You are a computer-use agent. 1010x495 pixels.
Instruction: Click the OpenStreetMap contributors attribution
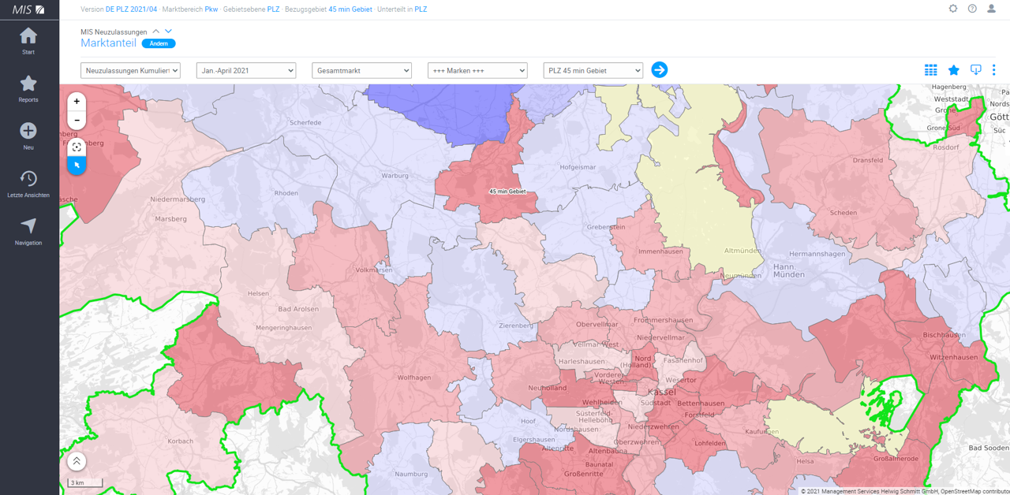[974, 490]
